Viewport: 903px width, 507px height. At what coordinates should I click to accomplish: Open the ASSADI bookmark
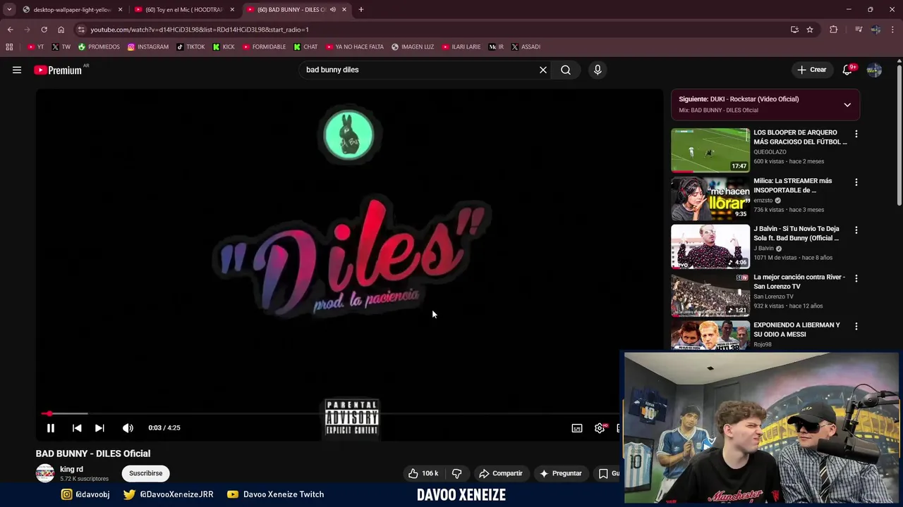click(526, 47)
